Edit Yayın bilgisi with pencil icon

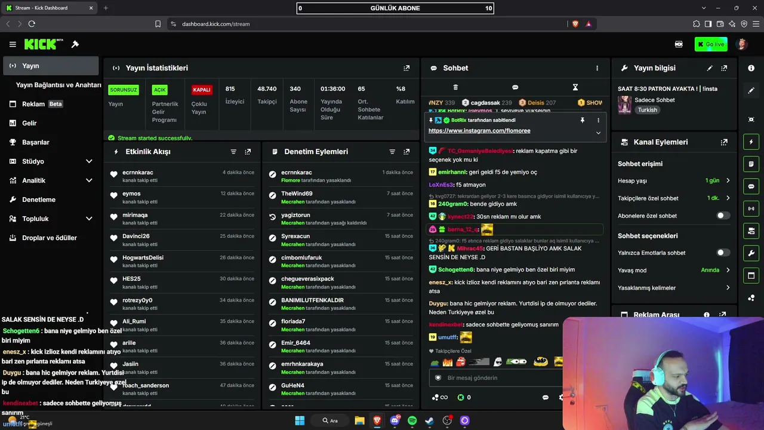pyautogui.click(x=710, y=68)
